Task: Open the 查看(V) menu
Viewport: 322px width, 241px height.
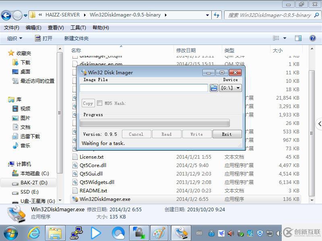Action: [56, 27]
